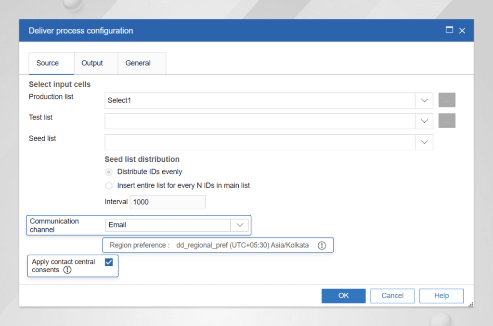Expand the Communication channel dropdown showing Email
Screen dimensions: 493x326
pos(240,224)
